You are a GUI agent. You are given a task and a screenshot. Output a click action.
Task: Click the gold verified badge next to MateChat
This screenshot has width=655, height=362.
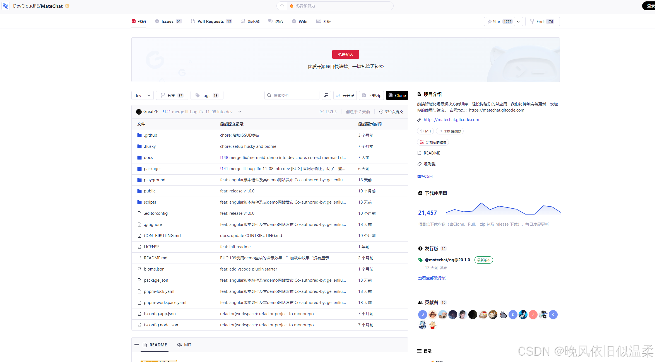67,6
